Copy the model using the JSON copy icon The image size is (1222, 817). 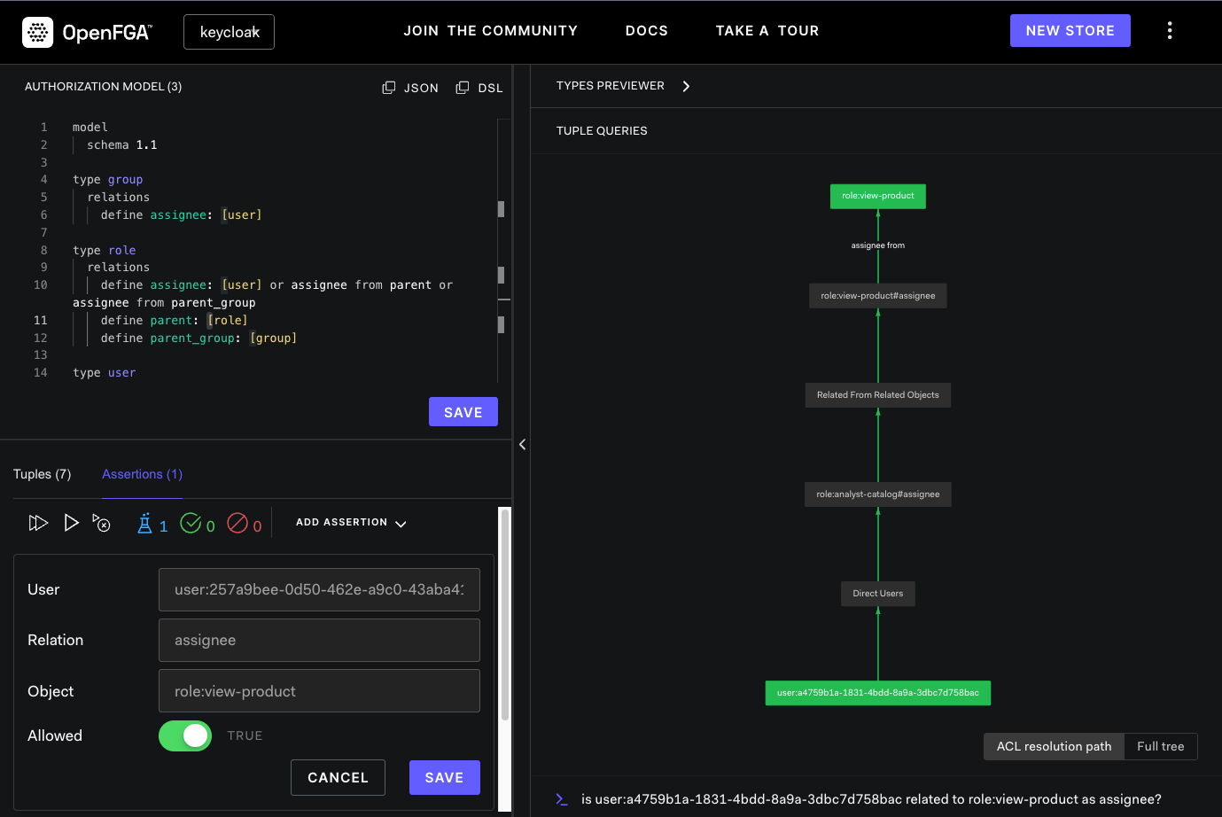388,87
